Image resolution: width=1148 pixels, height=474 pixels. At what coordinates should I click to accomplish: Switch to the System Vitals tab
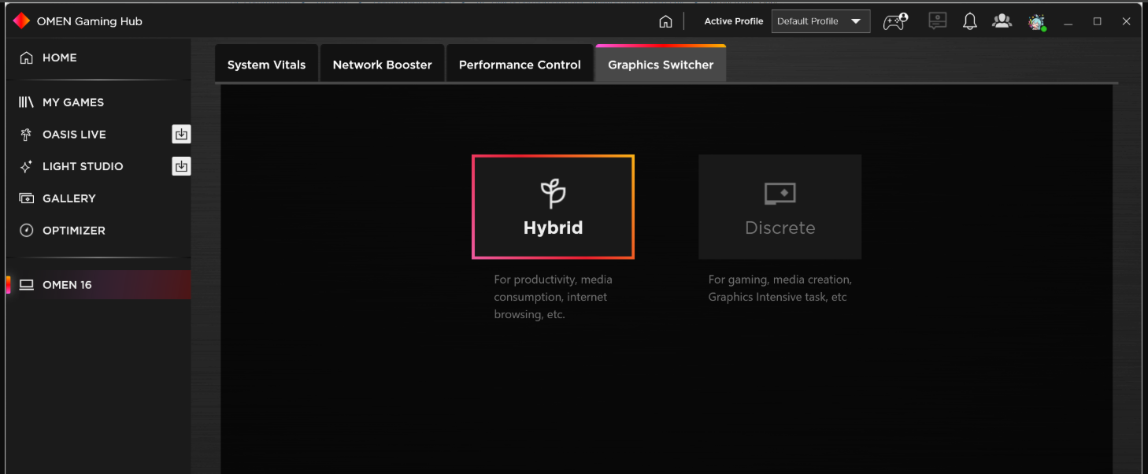(266, 64)
